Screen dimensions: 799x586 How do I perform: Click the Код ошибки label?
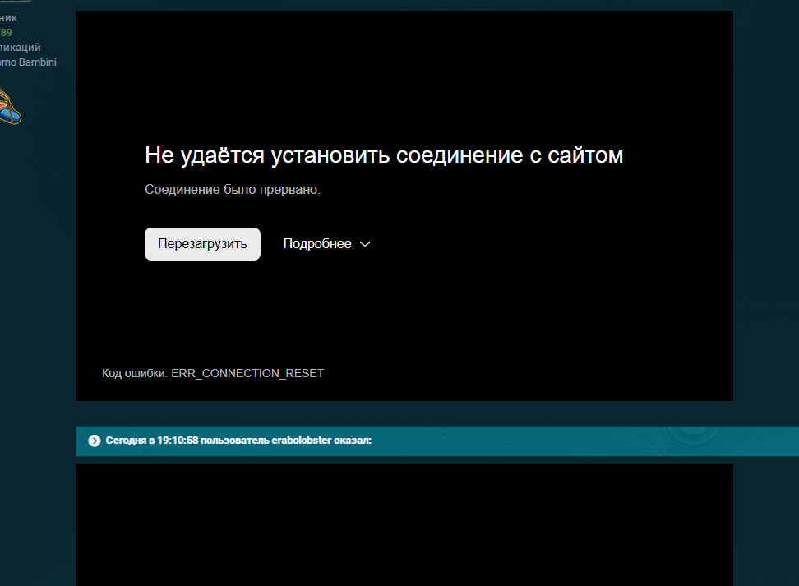coord(134,373)
